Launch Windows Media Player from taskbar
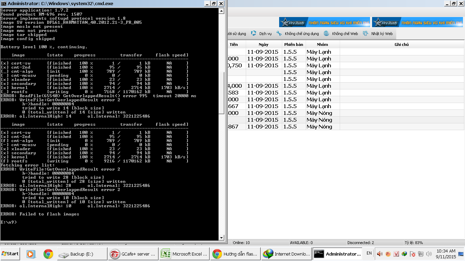465x261 pixels. click(x=30, y=254)
